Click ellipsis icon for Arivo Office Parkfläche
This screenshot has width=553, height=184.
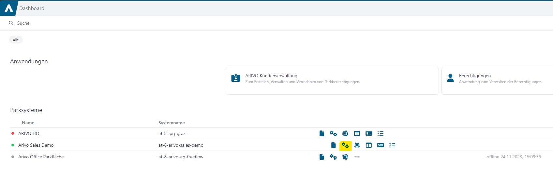pyautogui.click(x=357, y=157)
